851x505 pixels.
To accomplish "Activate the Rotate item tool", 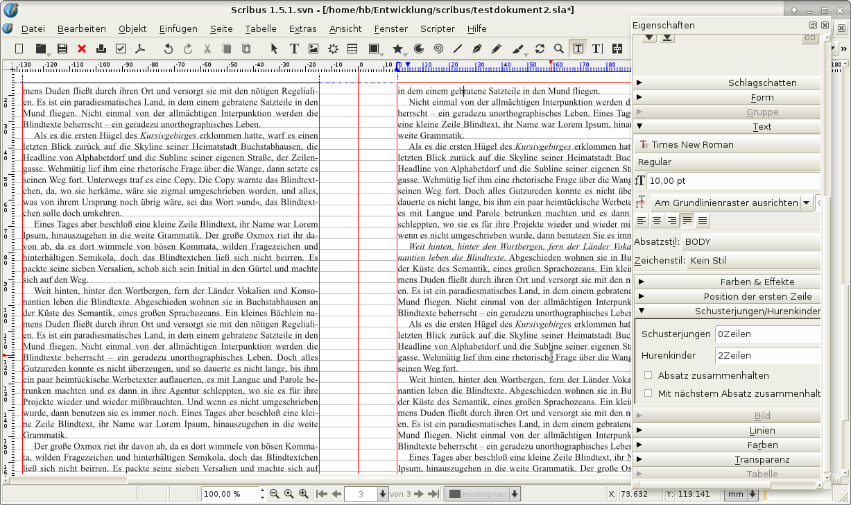I will [x=540, y=49].
